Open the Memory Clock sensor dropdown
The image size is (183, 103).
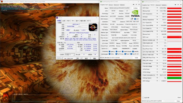coord(157,11)
